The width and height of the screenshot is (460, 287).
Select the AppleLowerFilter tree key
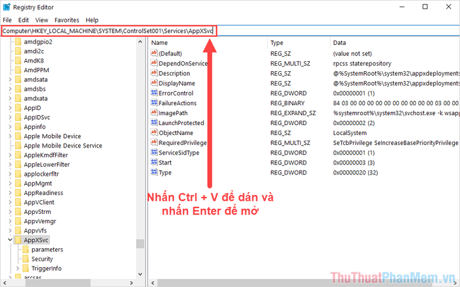click(47, 165)
